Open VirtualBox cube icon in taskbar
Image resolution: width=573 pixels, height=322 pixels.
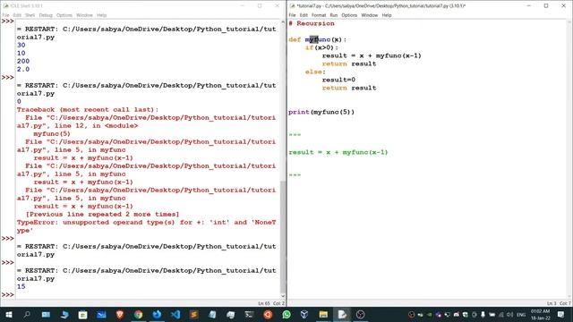pyautogui.click(x=304, y=314)
